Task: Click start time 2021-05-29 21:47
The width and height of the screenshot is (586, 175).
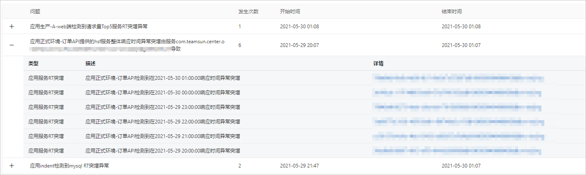Action: tap(299, 166)
